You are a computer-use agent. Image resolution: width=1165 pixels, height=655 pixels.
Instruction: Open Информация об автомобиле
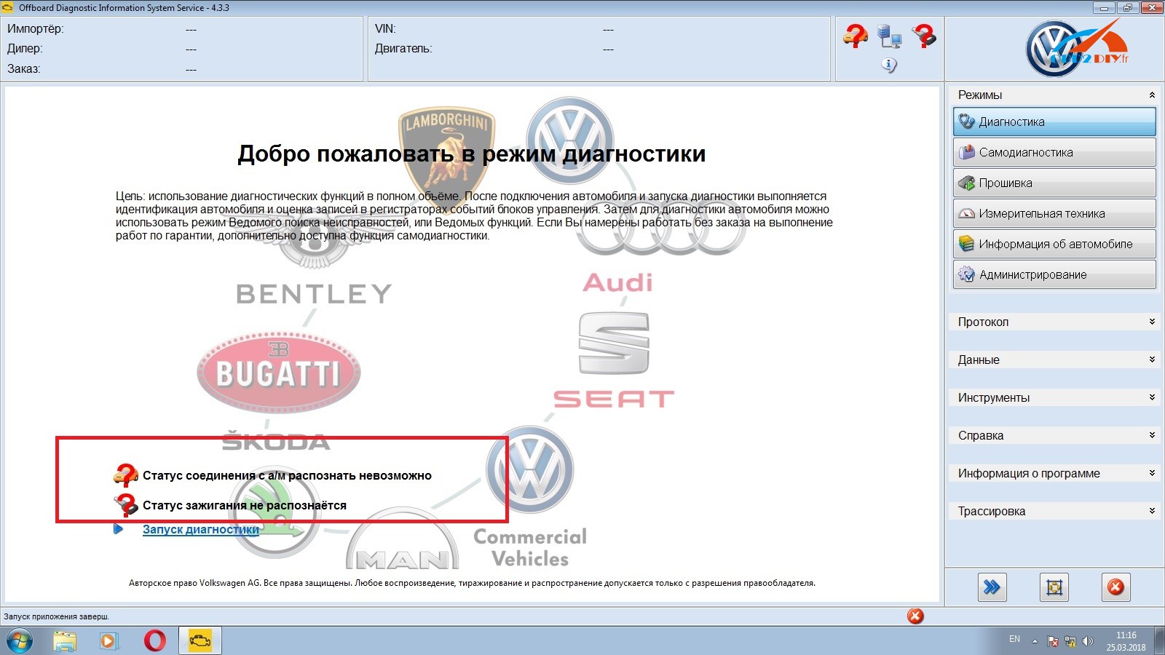pyautogui.click(x=1054, y=244)
